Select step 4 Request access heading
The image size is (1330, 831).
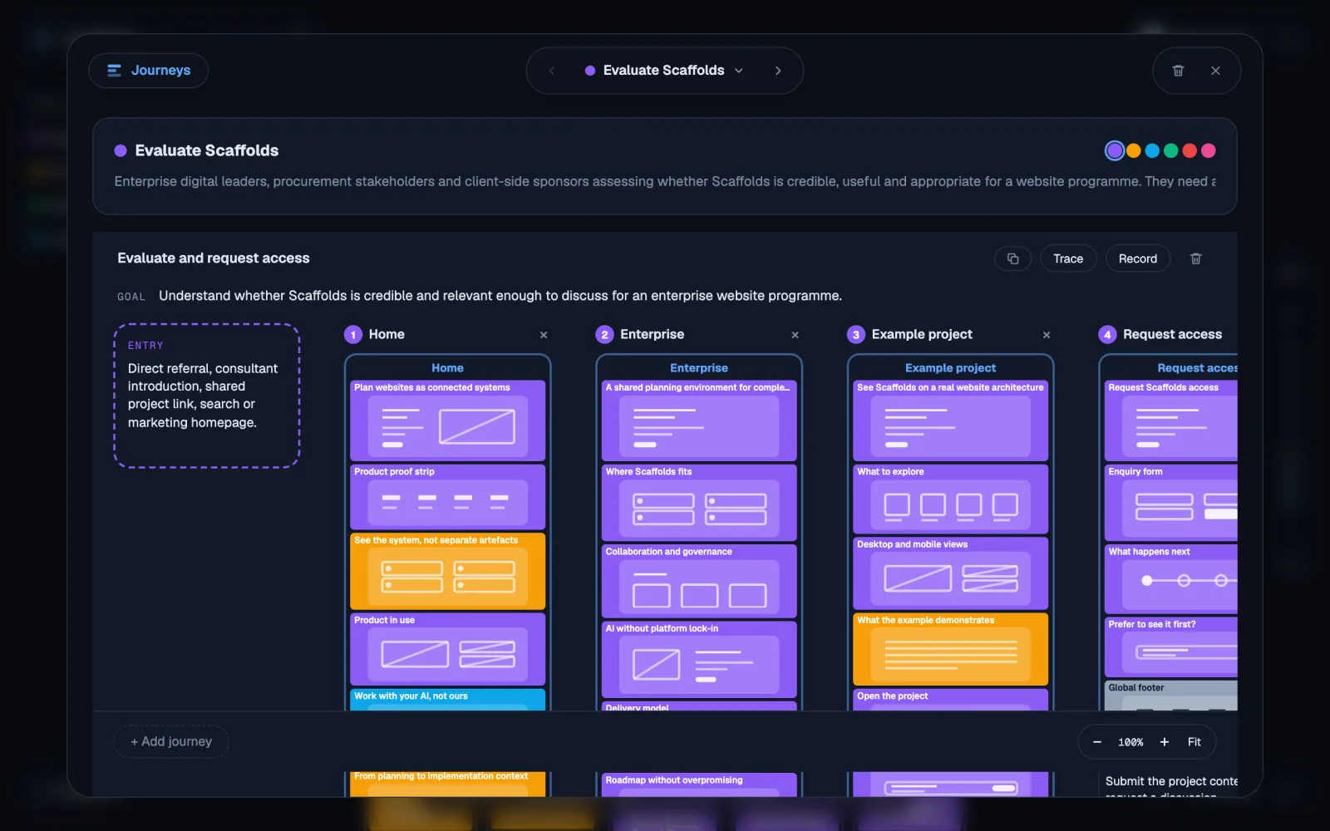coord(1172,334)
